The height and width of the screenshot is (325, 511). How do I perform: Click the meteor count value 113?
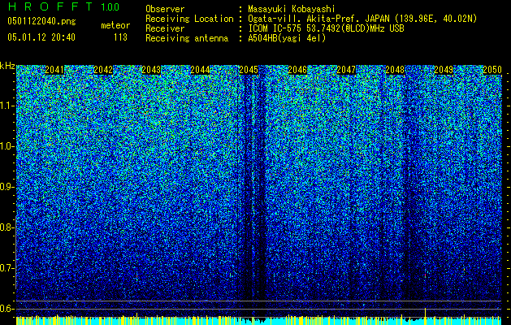120,37
